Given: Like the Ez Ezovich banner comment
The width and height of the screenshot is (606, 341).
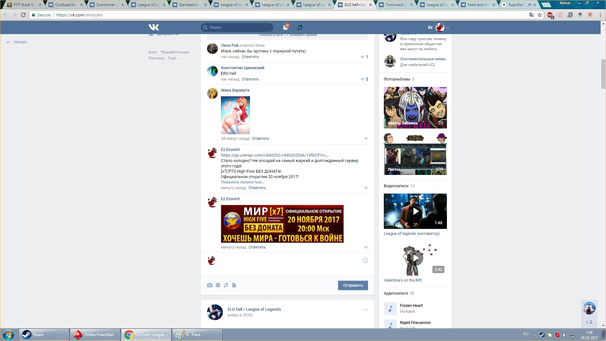Looking at the screenshot, I should [366, 247].
